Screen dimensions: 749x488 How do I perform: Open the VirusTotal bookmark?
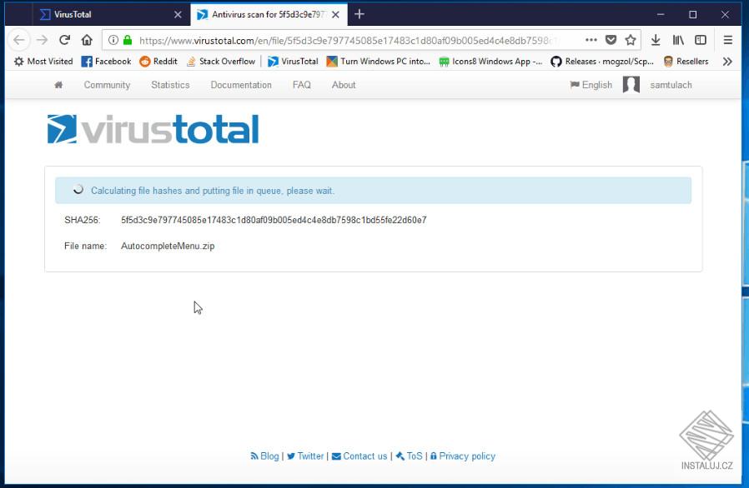coord(291,61)
